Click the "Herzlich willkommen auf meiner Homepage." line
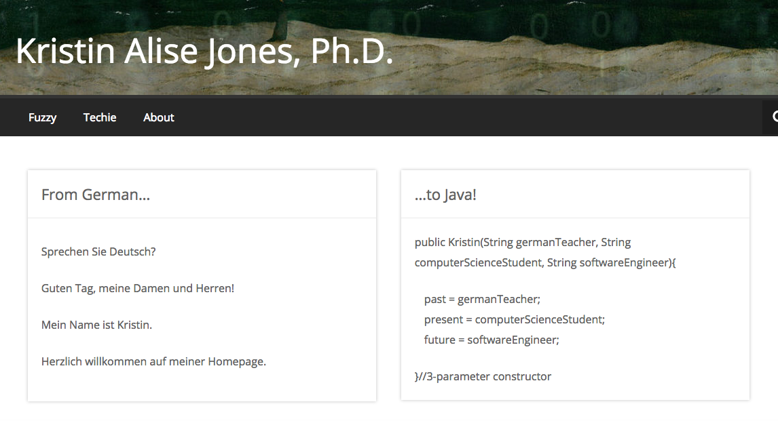The image size is (778, 421). [153, 361]
